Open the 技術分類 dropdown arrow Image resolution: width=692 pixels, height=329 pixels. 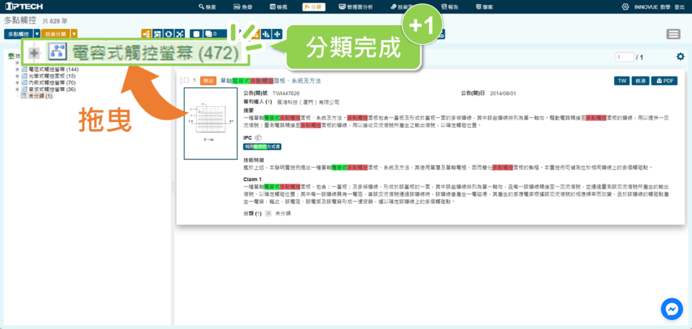[x=74, y=34]
